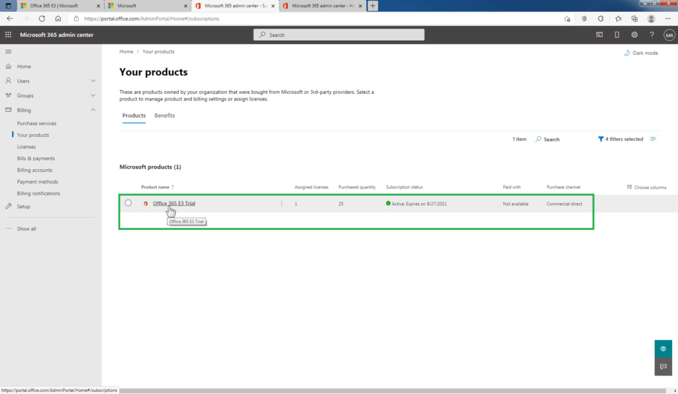This screenshot has width=678, height=394.
Task: Click the Purchased quantity column header
Action: coord(357,187)
